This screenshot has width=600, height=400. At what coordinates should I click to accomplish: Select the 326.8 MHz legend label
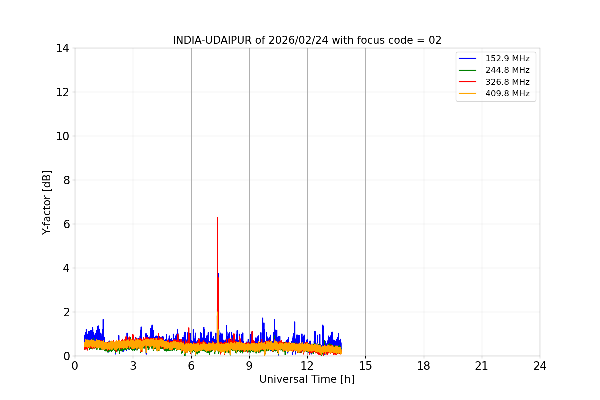point(507,82)
